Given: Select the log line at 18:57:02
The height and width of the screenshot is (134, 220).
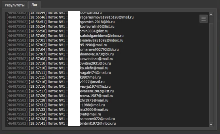Looking at the screenshot, I should (x=57, y=45).
